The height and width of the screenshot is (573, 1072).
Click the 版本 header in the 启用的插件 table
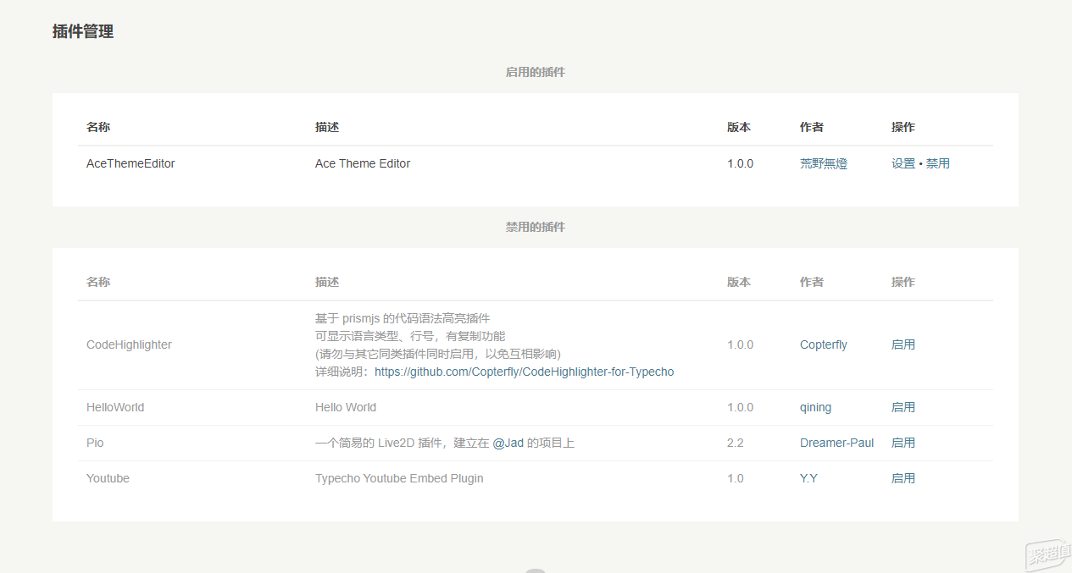pos(739,127)
